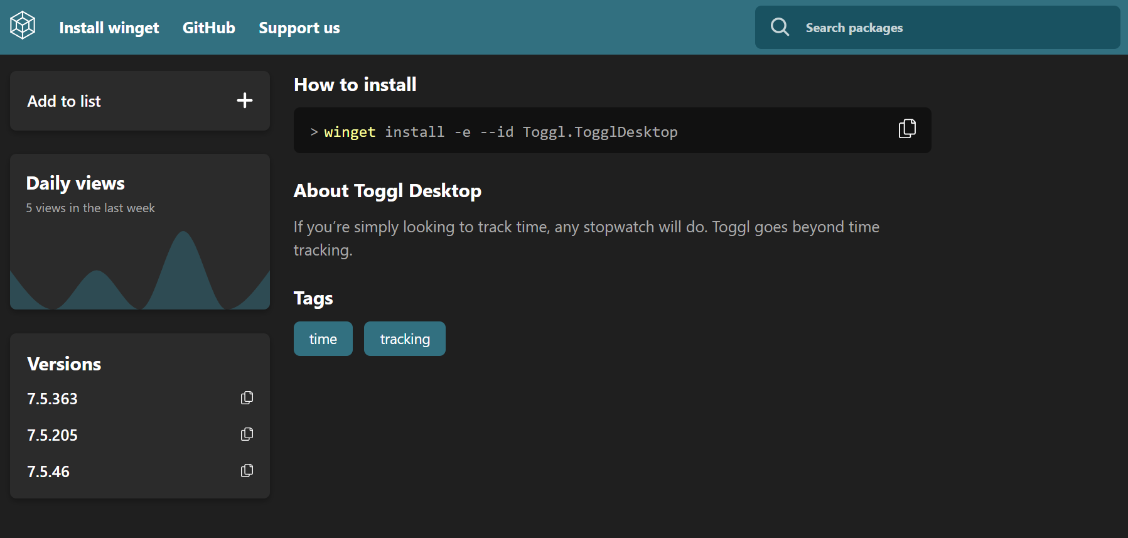
Task: Copy the winget install command
Action: (907, 129)
